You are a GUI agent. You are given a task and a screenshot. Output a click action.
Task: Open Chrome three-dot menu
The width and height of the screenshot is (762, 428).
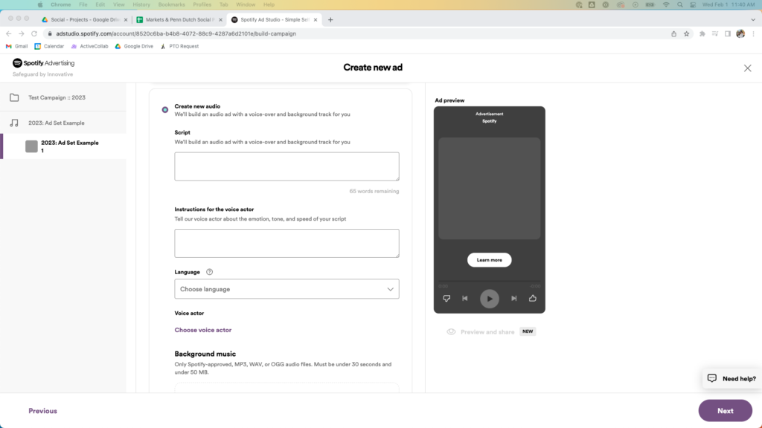(x=753, y=33)
